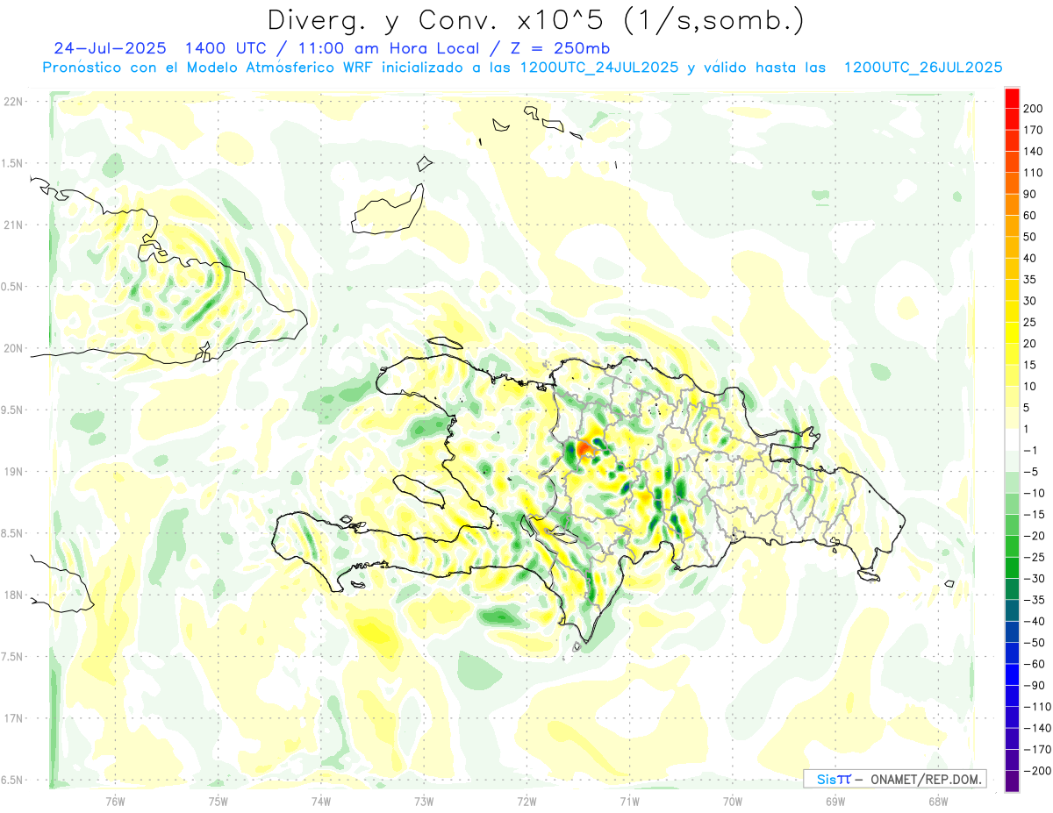Viewport: 1053px width, 813px height.
Task: Click the '-5' color scale value
Action: (x=1030, y=472)
